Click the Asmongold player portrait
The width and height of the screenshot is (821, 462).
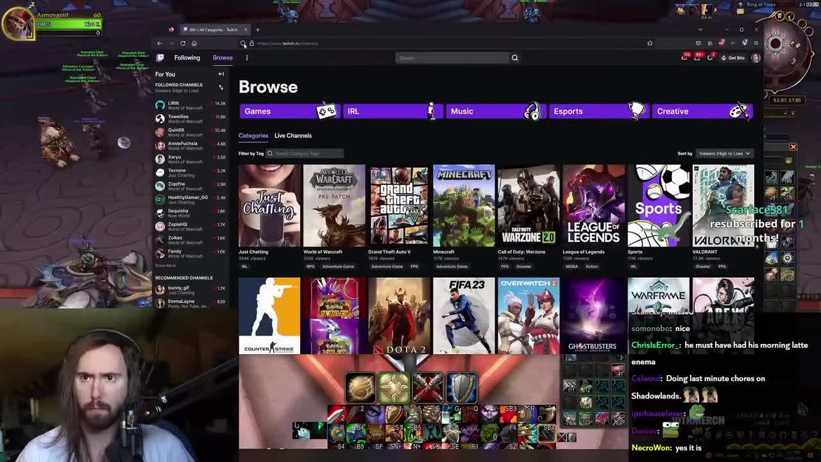pos(18,24)
